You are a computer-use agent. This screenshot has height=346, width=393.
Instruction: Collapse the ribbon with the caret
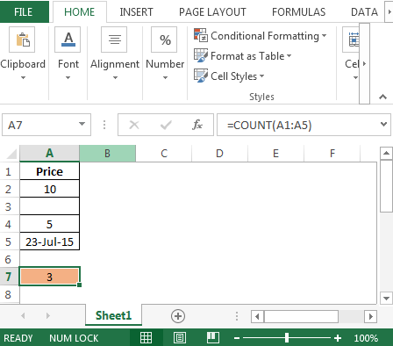(382, 97)
